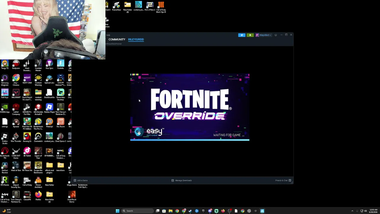The width and height of the screenshot is (380, 214).
Task: Select the CloverPit desktop icon
Action: pyautogui.click(x=27, y=196)
